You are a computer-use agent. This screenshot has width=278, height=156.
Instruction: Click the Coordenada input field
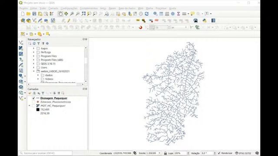pyautogui.click(x=122, y=153)
